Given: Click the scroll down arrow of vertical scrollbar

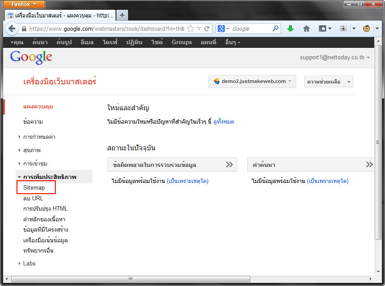Looking at the screenshot, I should 378,272.
